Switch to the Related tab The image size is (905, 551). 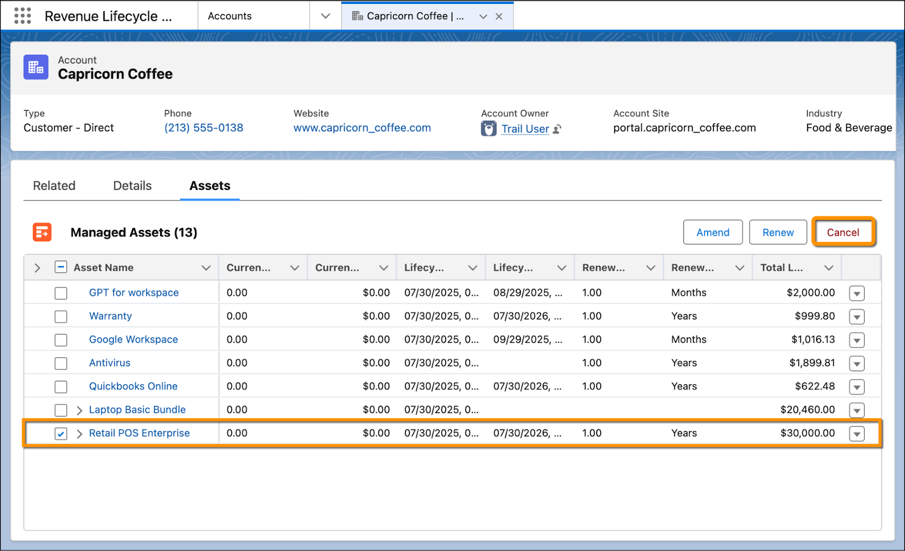[54, 185]
